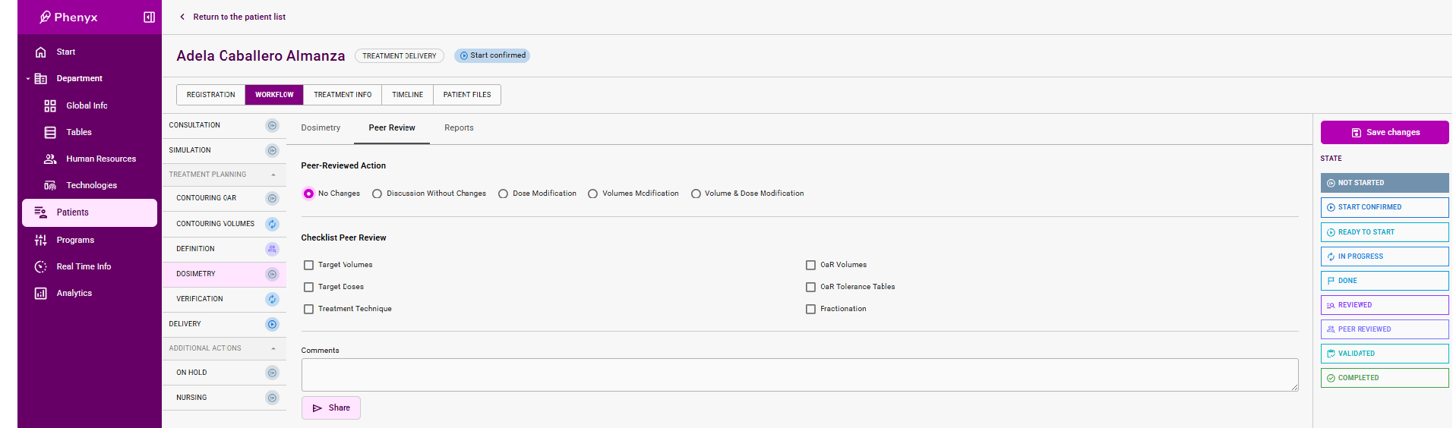1453x428 pixels.
Task: Open the Reports sub-tab
Action: (x=459, y=128)
